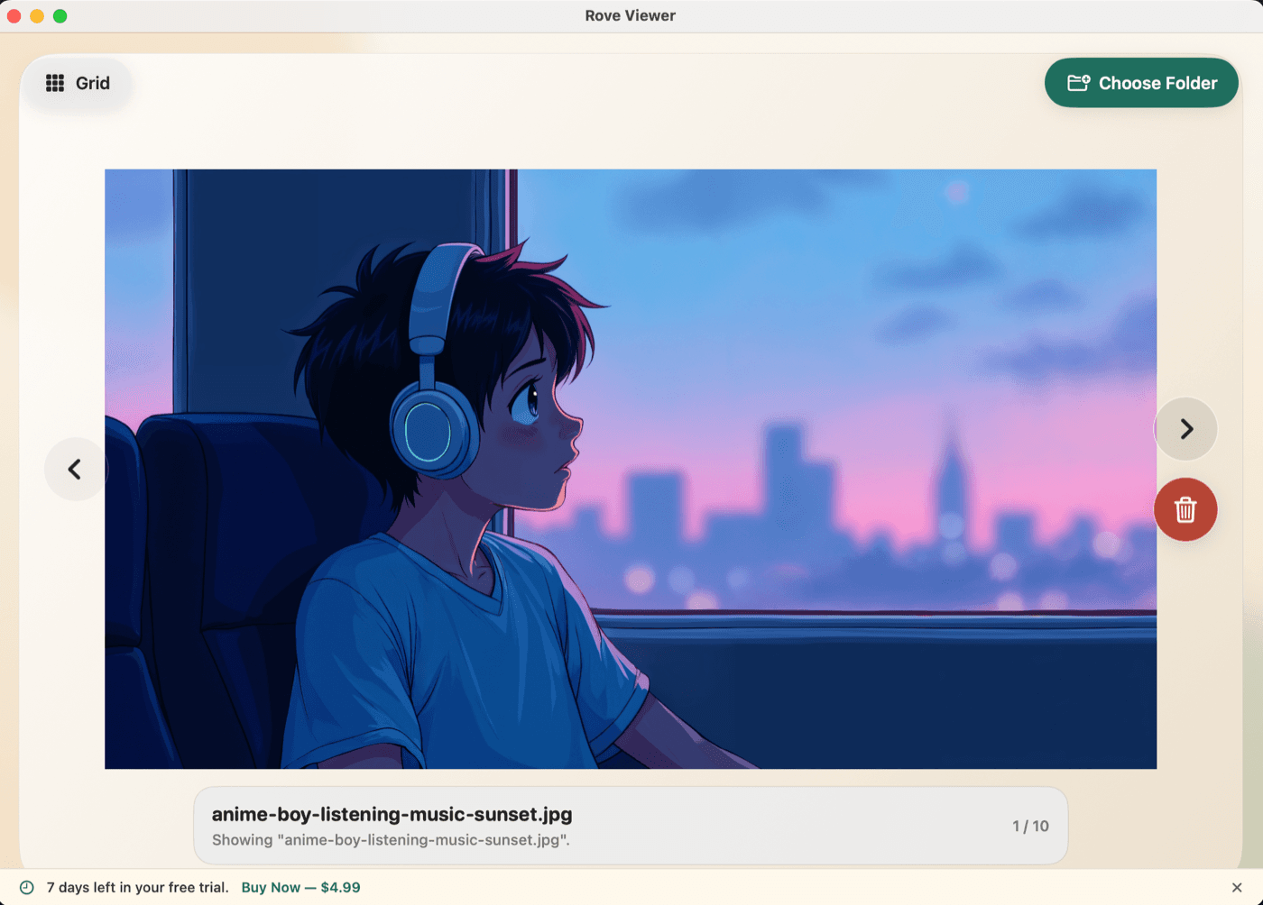Click the trial clock icon
The width and height of the screenshot is (1263, 905).
point(27,888)
